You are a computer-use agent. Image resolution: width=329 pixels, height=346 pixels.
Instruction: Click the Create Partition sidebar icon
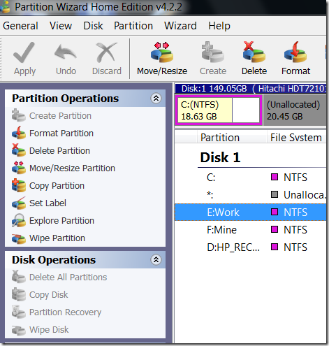pyautogui.click(x=18, y=115)
